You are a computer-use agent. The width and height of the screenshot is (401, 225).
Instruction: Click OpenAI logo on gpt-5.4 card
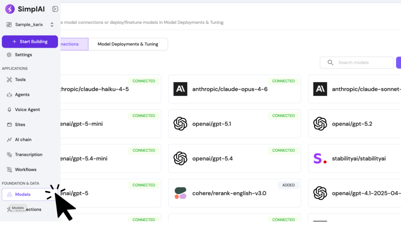coord(180,159)
